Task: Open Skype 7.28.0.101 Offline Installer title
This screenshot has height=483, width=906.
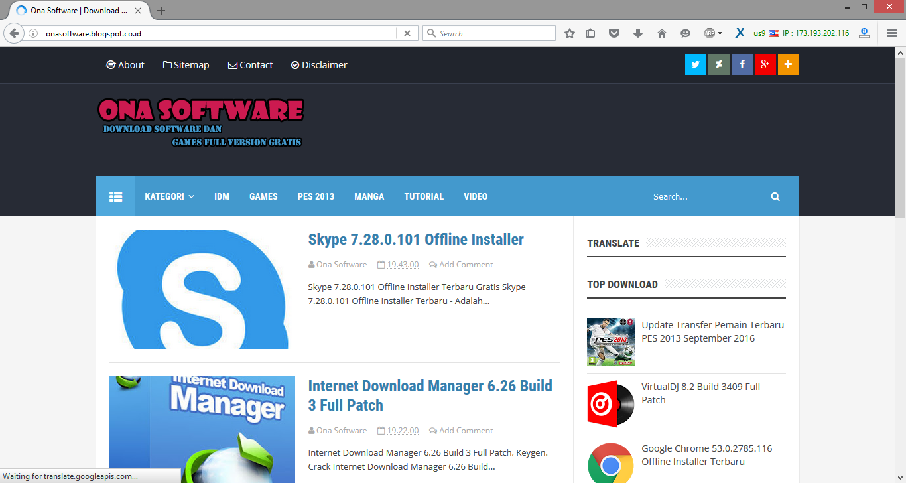Action: click(416, 240)
